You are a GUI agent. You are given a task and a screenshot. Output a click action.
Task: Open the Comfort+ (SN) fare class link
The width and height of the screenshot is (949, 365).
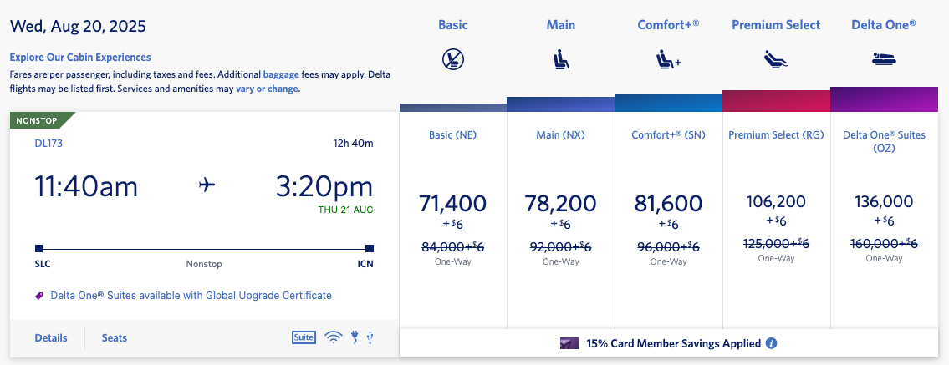(x=668, y=134)
